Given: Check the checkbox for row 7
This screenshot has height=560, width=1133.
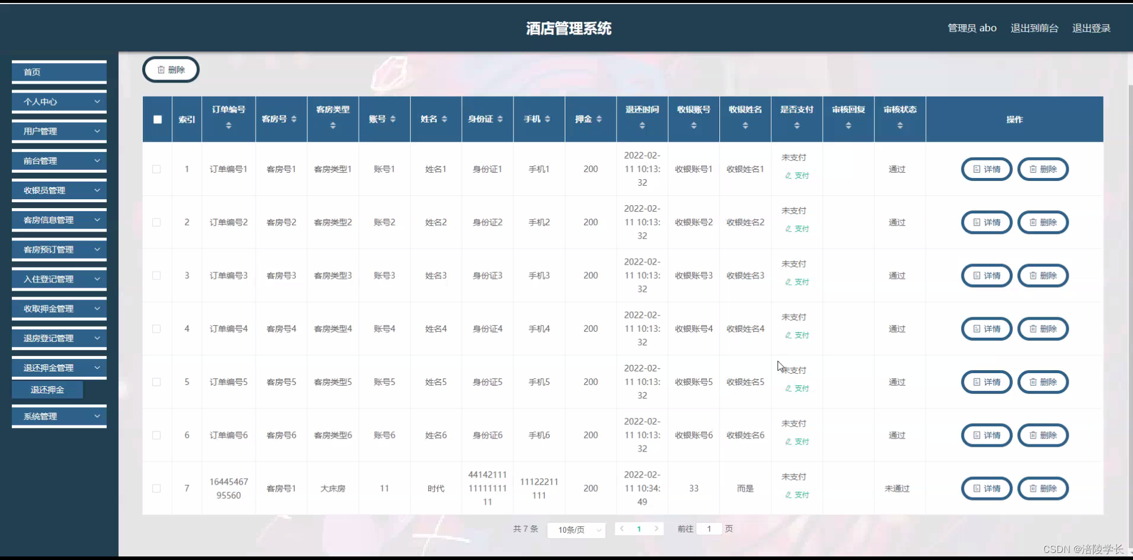Looking at the screenshot, I should pos(157,488).
